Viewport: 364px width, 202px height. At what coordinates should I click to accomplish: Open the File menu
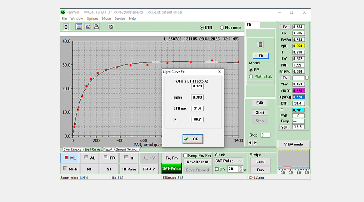(x=64, y=18)
